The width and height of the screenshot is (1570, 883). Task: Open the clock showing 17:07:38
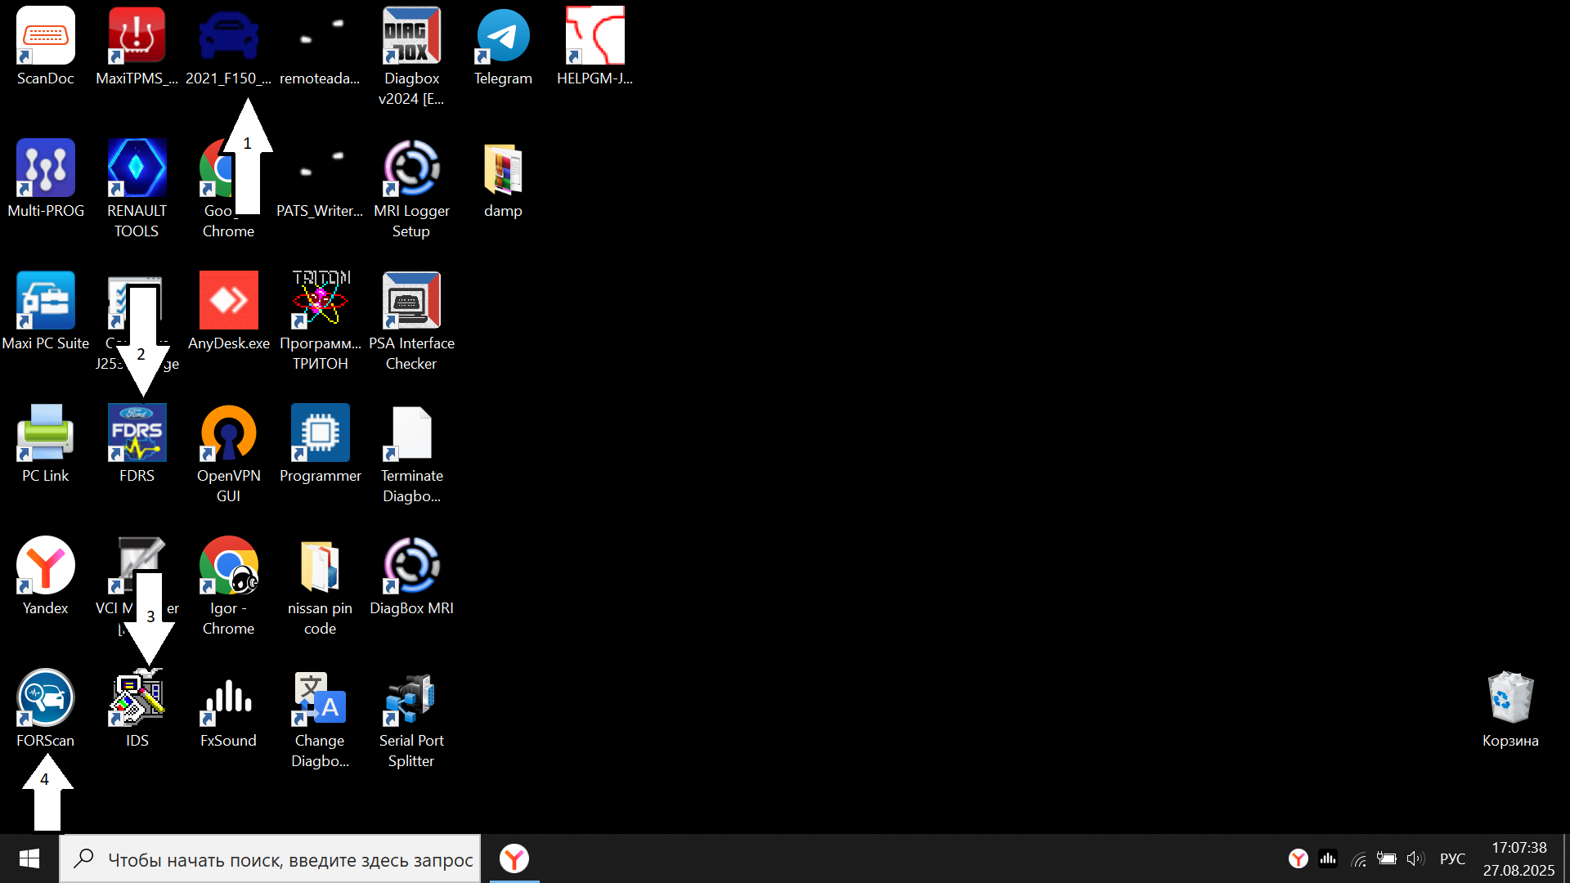pyautogui.click(x=1518, y=858)
